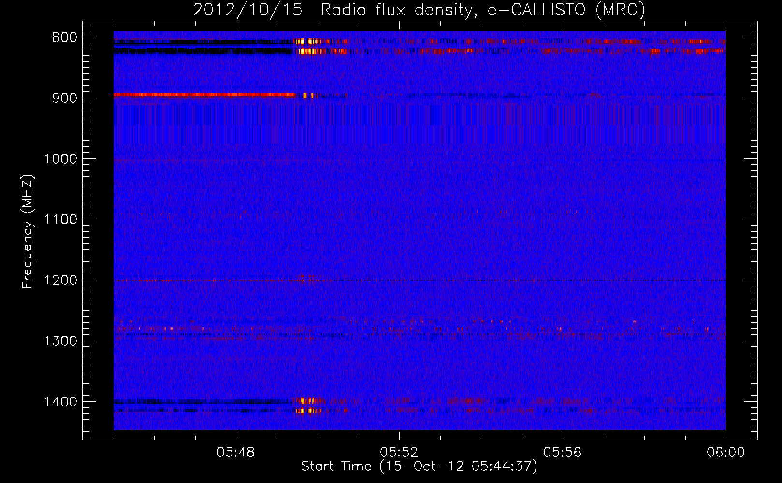Click the 05:48 time tick label
Viewport: 782px width, 483px height.
tap(236, 453)
